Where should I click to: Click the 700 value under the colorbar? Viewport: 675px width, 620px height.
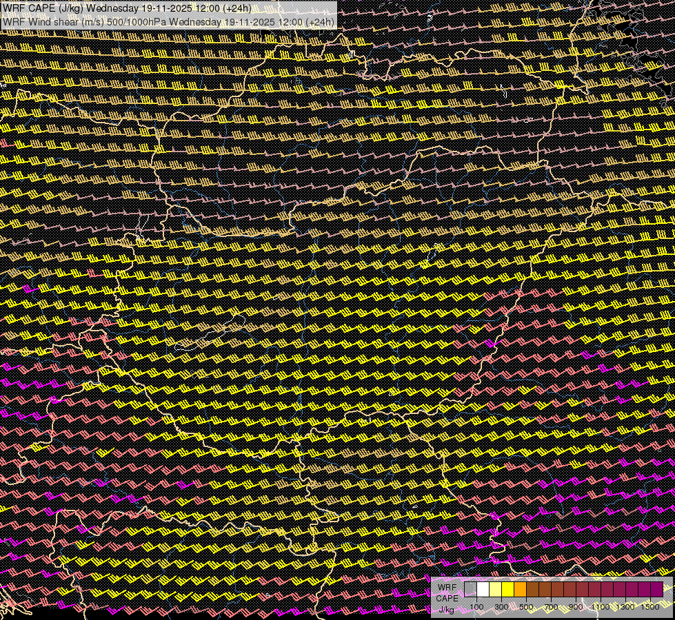[551, 607]
